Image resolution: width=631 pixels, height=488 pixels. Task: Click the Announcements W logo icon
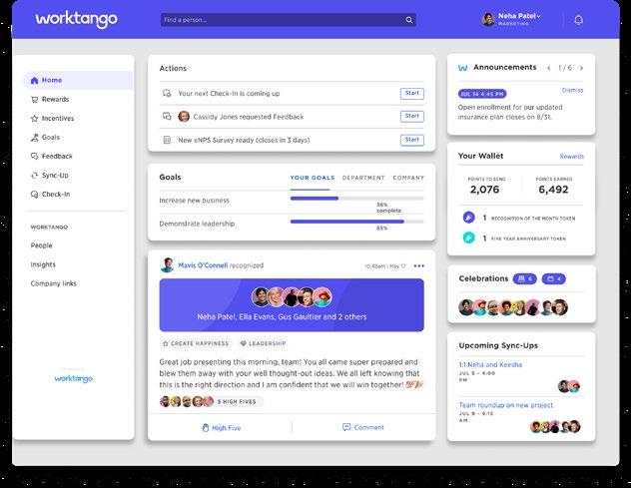pyautogui.click(x=463, y=68)
